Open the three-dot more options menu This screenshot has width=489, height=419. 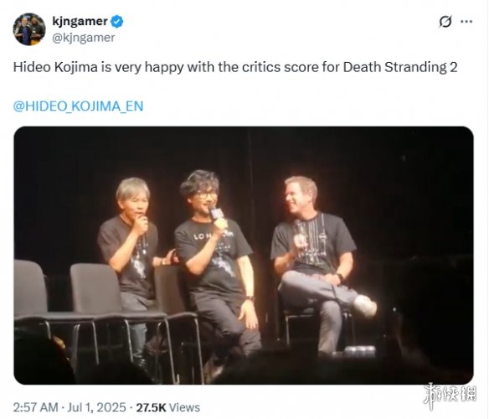[x=466, y=22]
